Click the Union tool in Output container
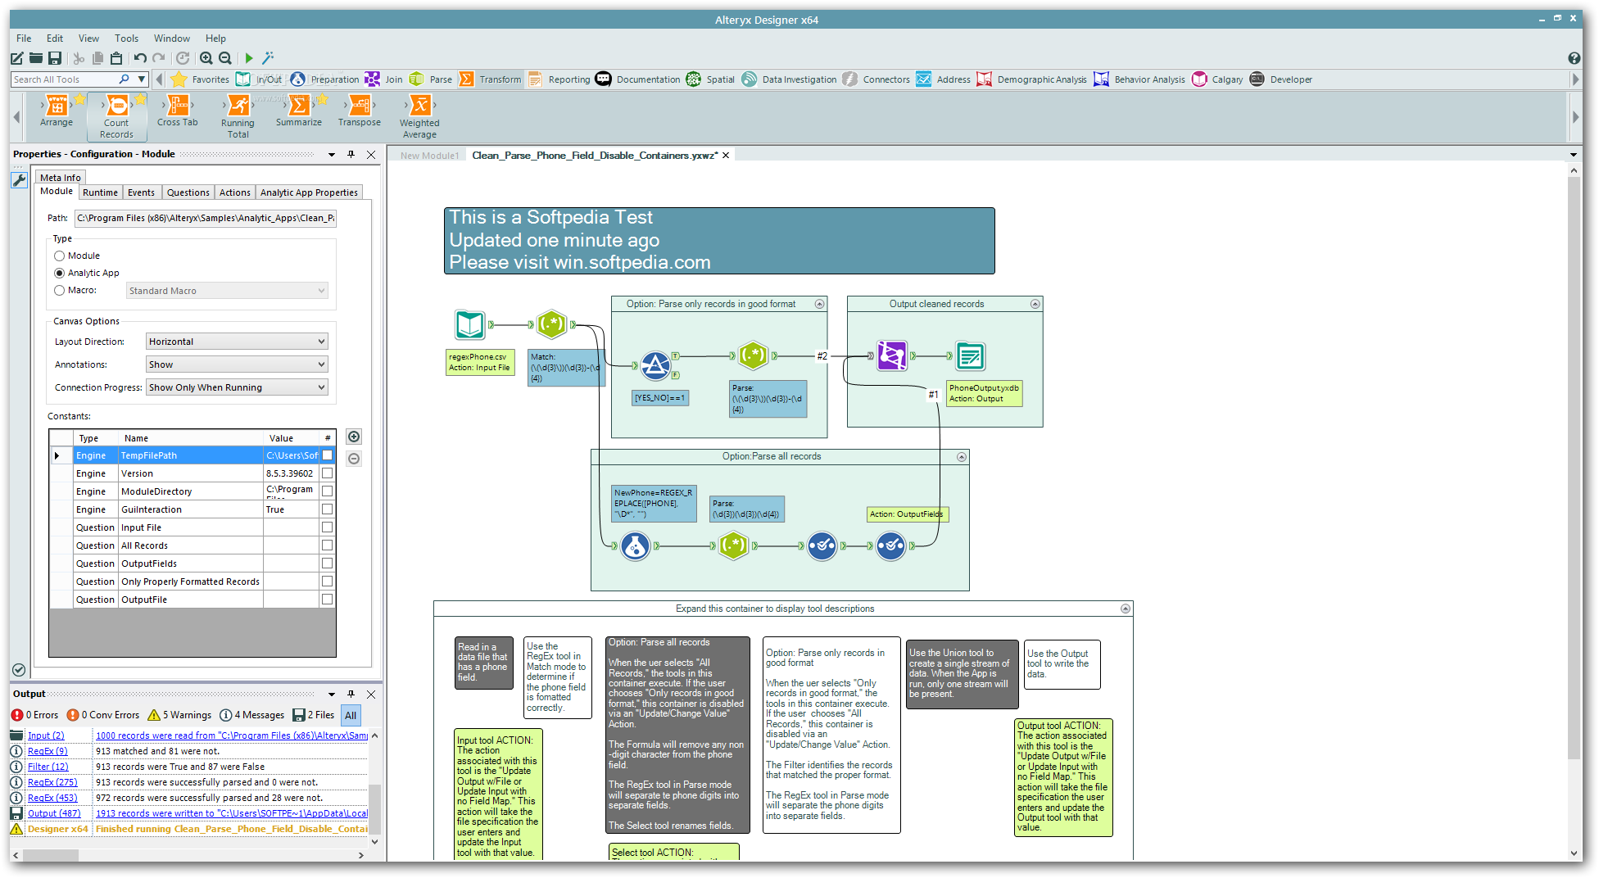The width and height of the screenshot is (1599, 878). point(891,355)
